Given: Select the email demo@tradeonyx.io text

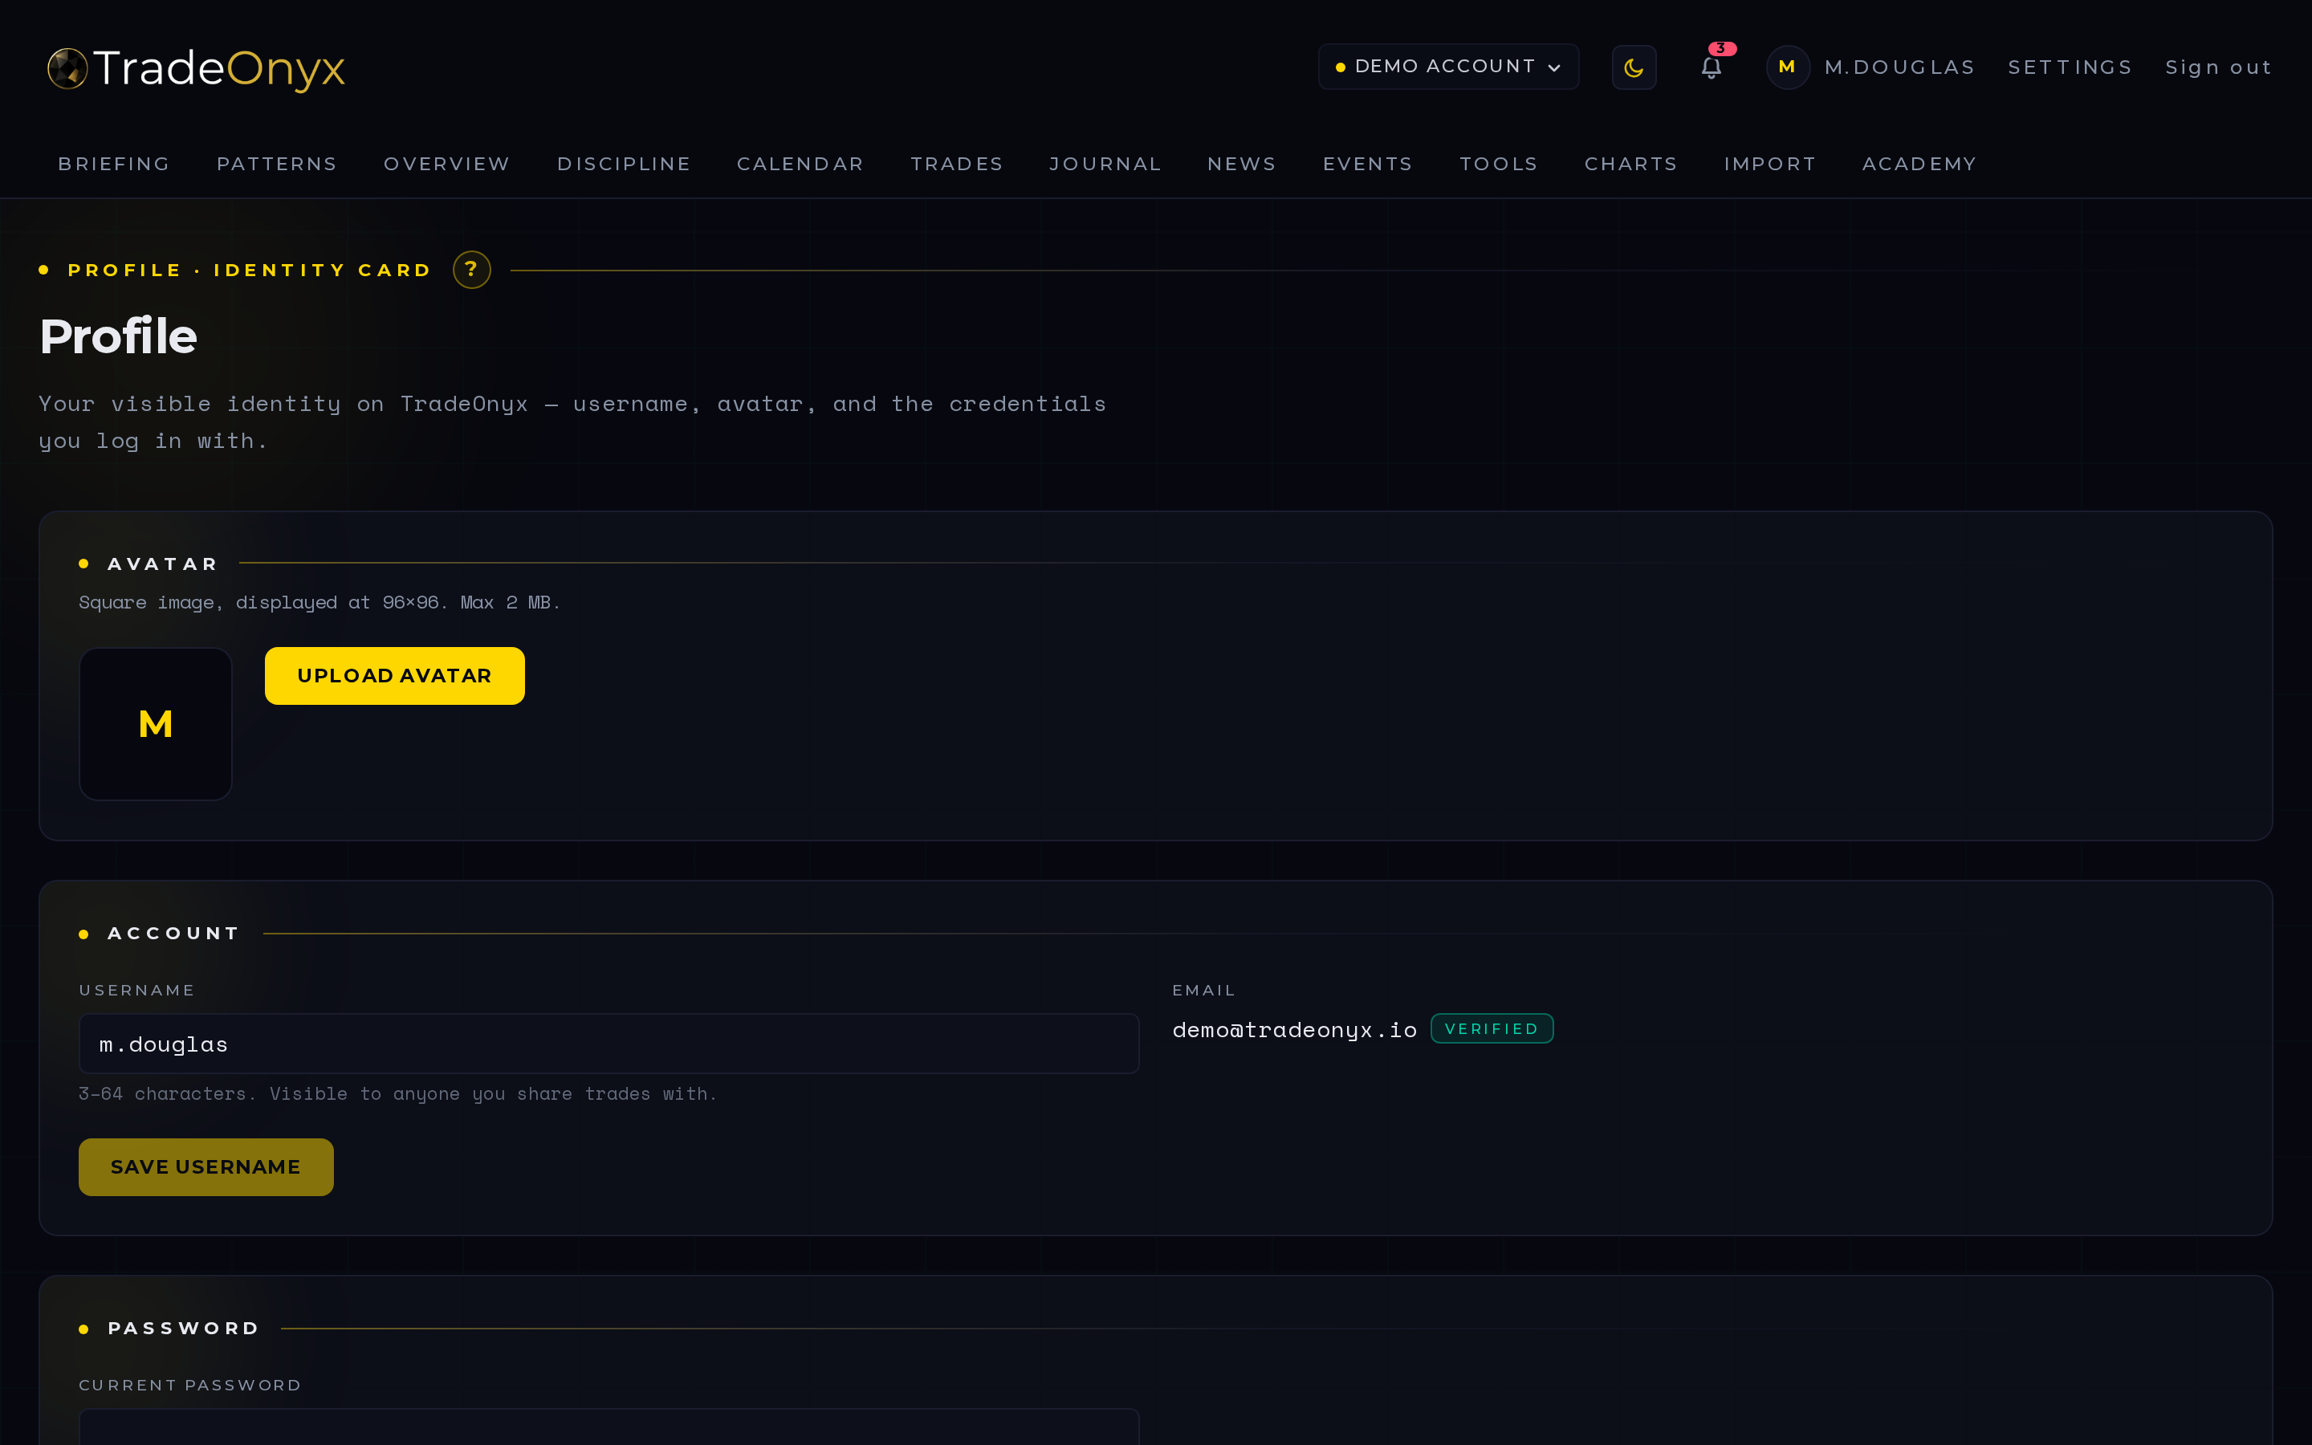Looking at the screenshot, I should pyautogui.click(x=1295, y=1030).
